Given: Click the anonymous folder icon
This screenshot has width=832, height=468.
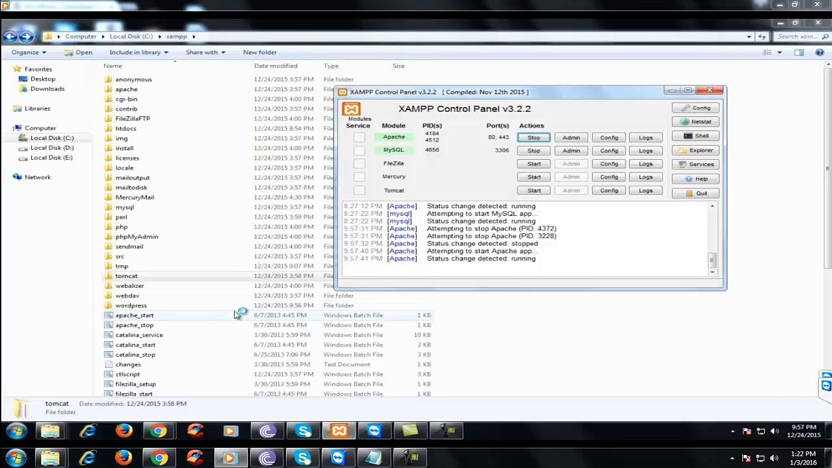Looking at the screenshot, I should coord(109,79).
